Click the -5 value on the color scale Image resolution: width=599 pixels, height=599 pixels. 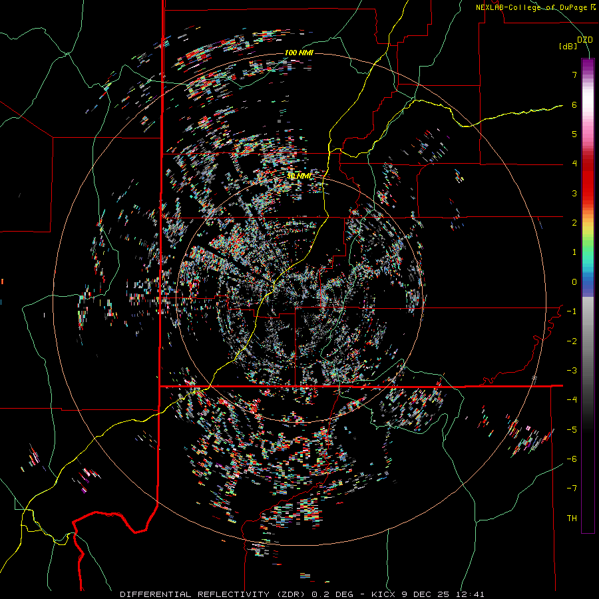[572, 430]
